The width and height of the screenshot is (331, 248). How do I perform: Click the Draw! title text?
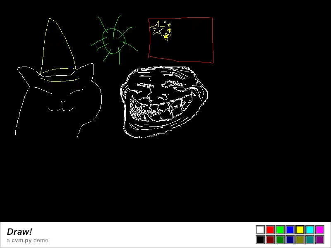coord(19,231)
